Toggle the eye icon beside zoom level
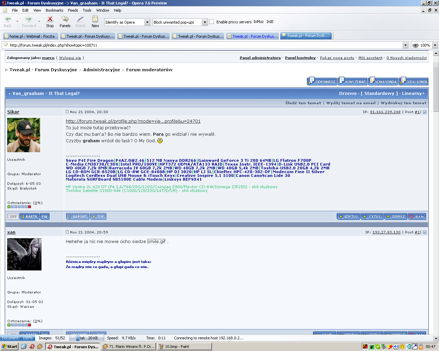The height and width of the screenshot is (351, 439). point(415,45)
